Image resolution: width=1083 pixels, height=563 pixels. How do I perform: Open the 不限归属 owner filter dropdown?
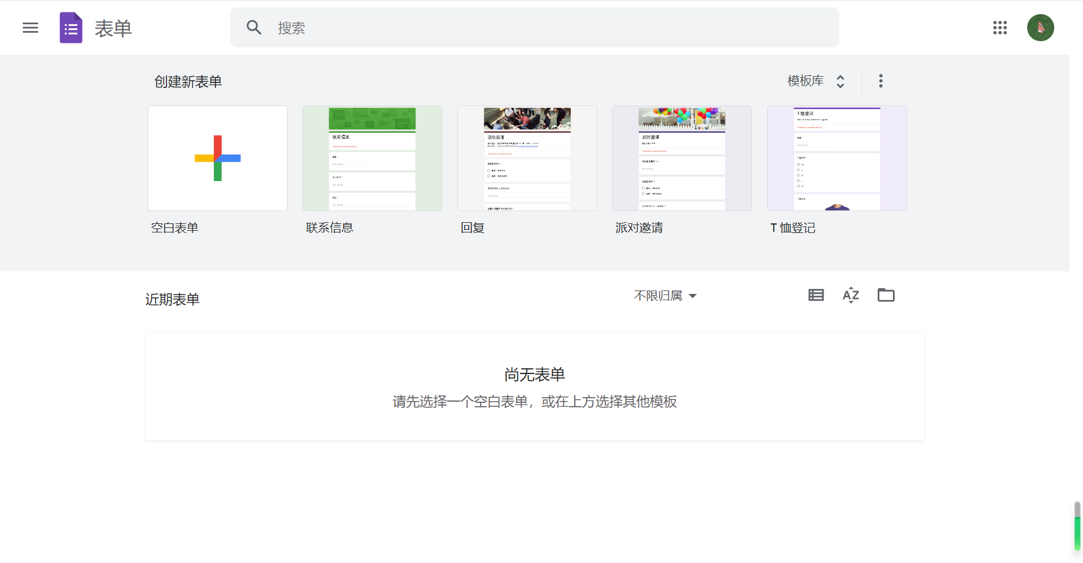tap(665, 296)
